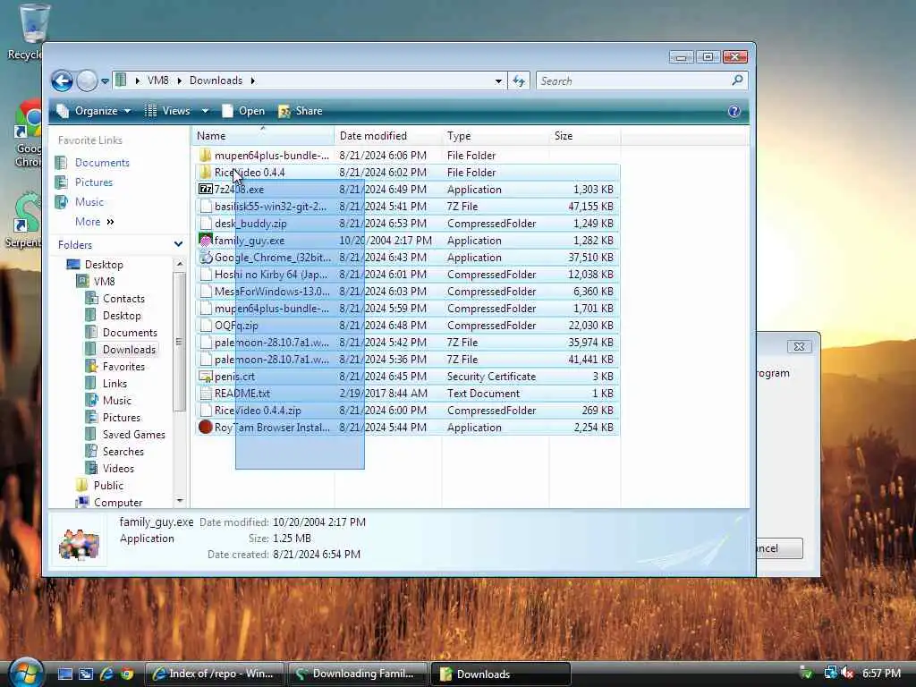The image size is (916, 687).
Task: Select Computer in folder tree
Action: click(x=110, y=503)
